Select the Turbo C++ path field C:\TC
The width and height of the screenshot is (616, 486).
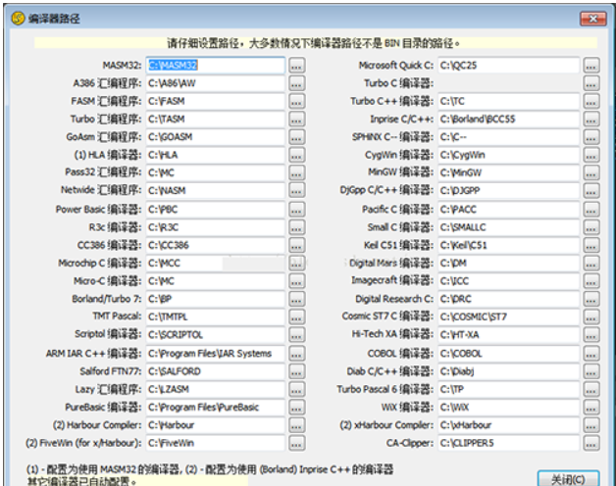(509, 101)
